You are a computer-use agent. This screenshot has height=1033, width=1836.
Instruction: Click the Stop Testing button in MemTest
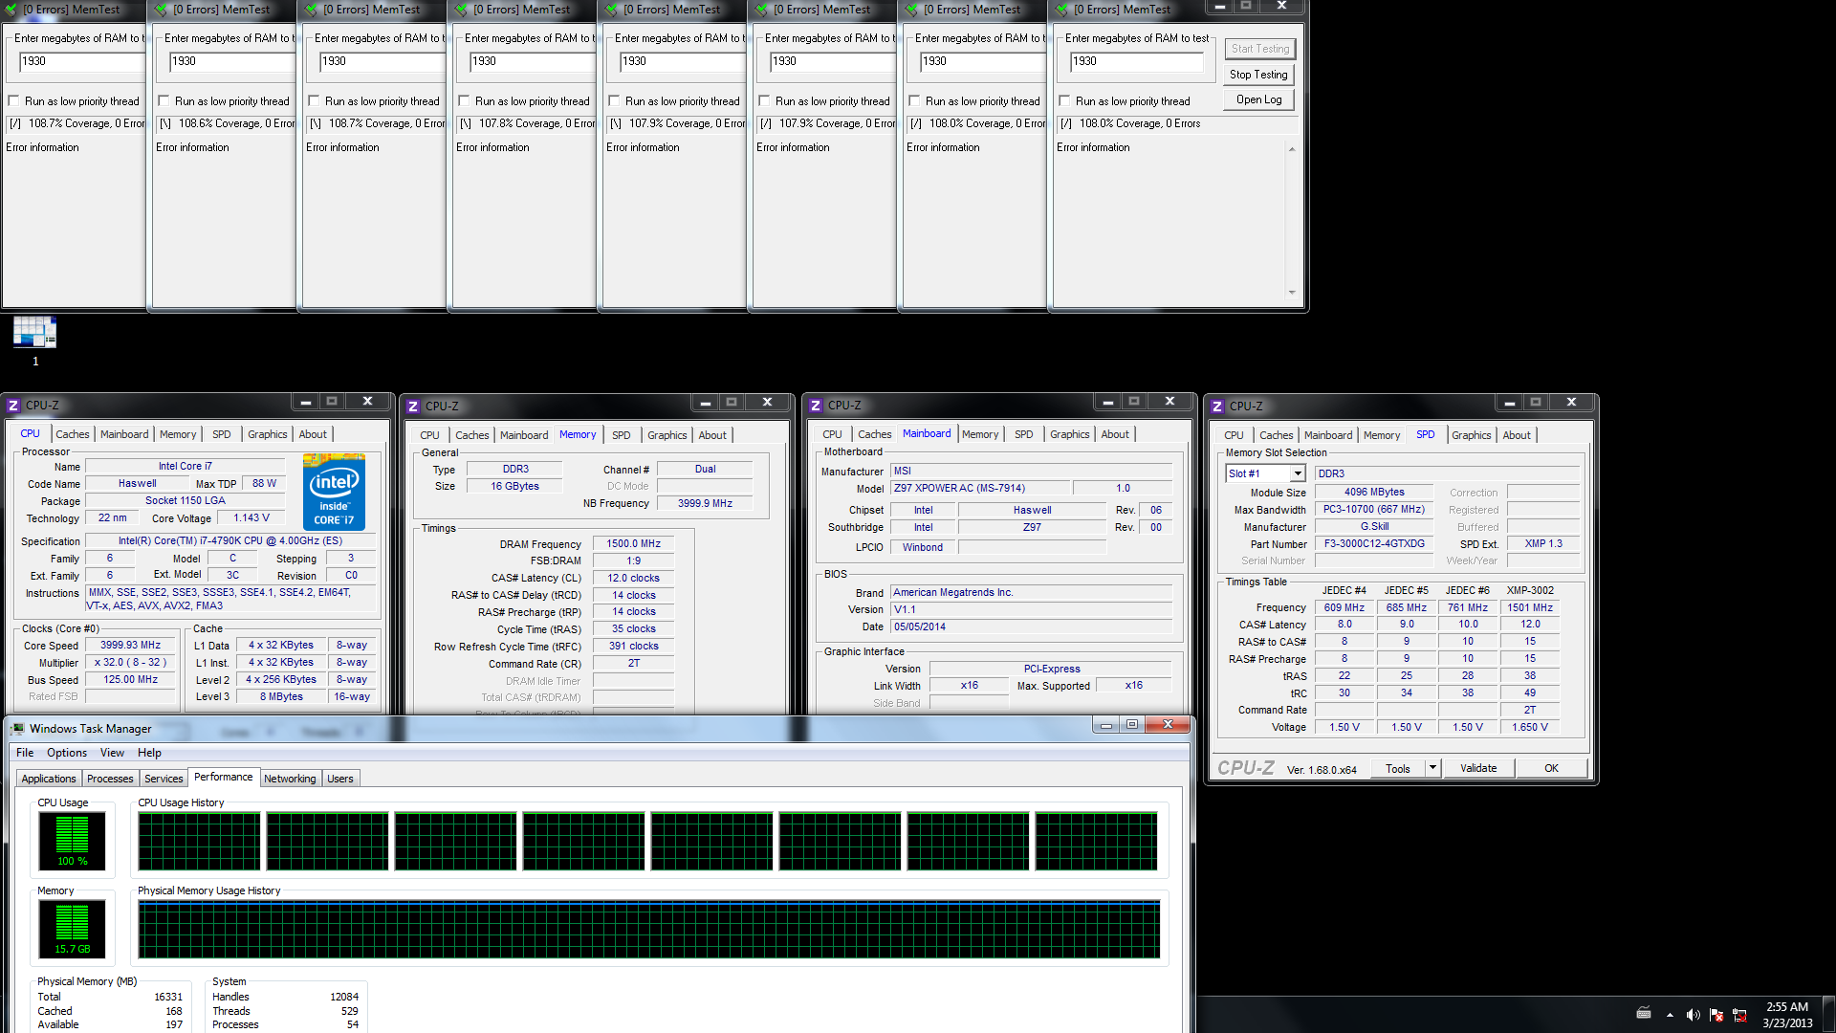click(1258, 75)
